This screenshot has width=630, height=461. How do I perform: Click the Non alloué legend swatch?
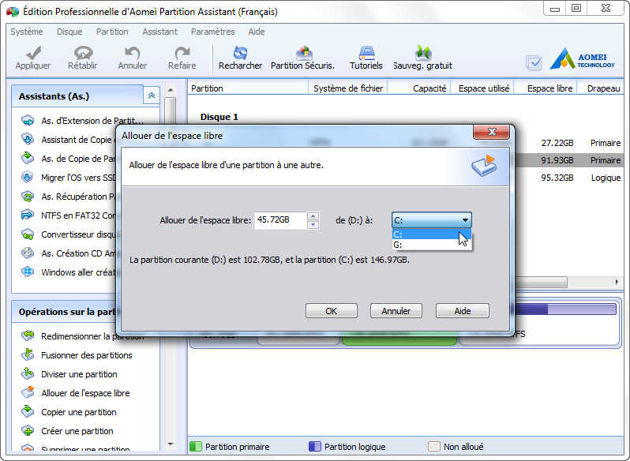coord(434,447)
